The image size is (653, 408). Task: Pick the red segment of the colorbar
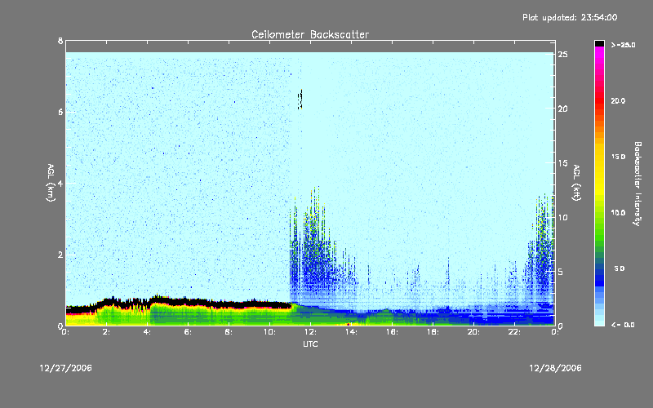click(599, 99)
